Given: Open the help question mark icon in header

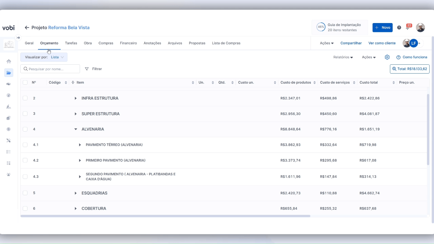Looking at the screenshot, I should 399,28.
